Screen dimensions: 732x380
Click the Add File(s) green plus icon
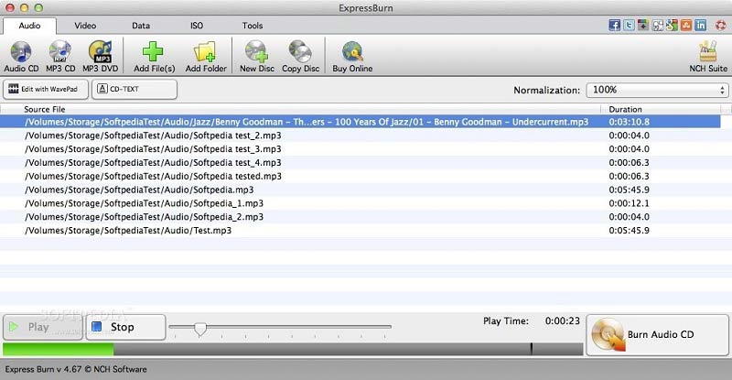154,51
